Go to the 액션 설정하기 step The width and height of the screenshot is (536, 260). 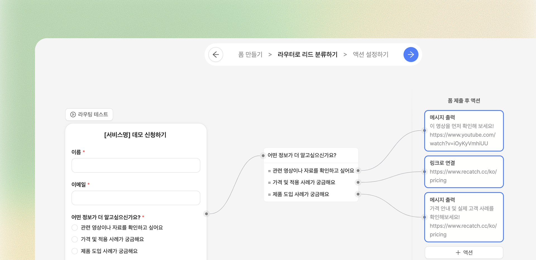coord(370,54)
